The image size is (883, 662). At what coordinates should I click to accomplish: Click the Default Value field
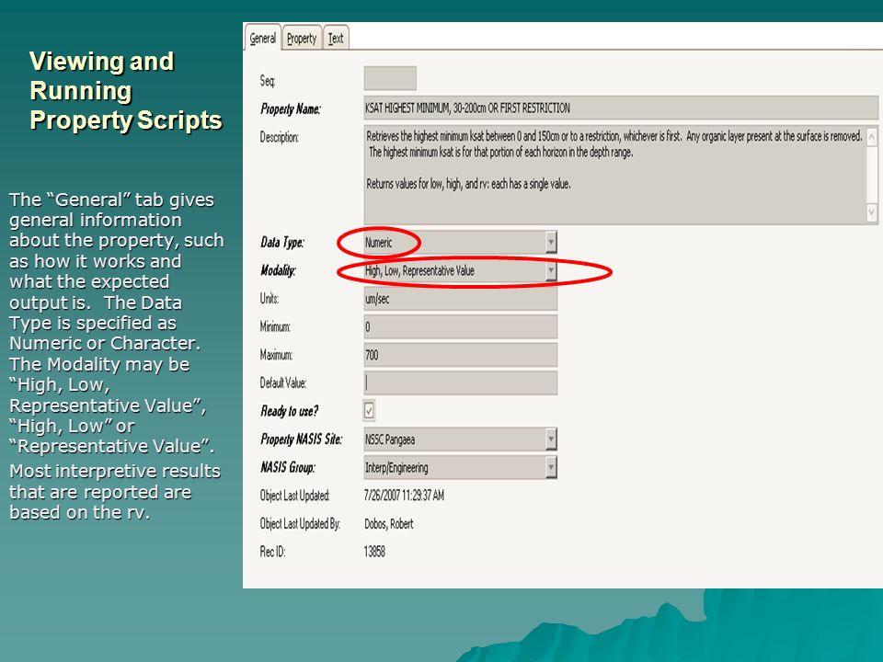(x=460, y=382)
